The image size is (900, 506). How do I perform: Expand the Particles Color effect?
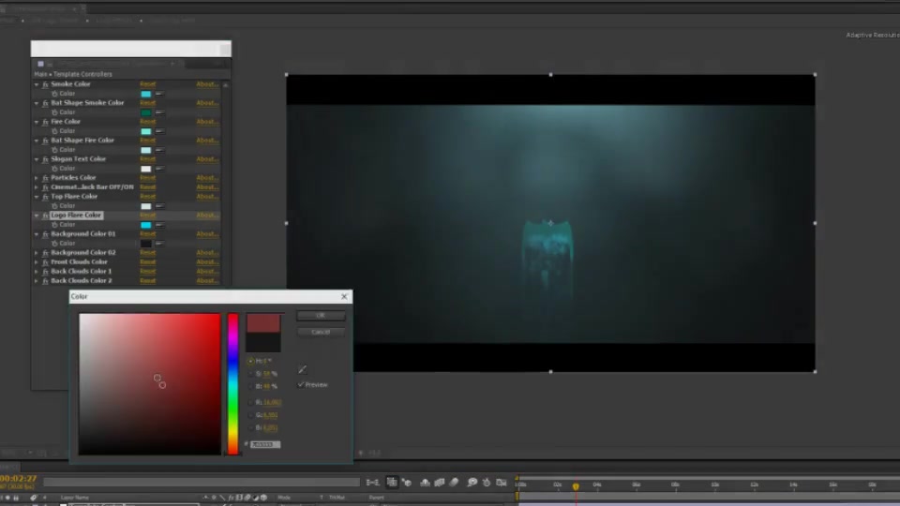[x=37, y=178]
